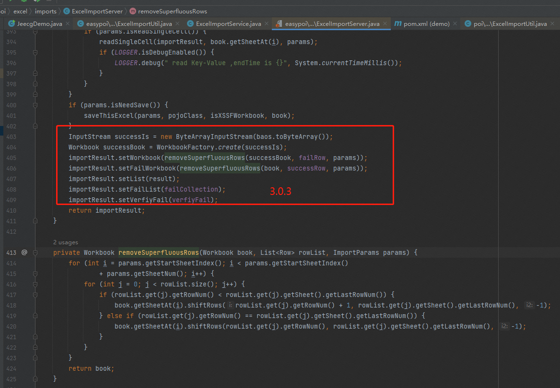Open the easypoi\...\ExcelImportUtil.java tab
Screen dimensions: 560x388
click(x=129, y=23)
